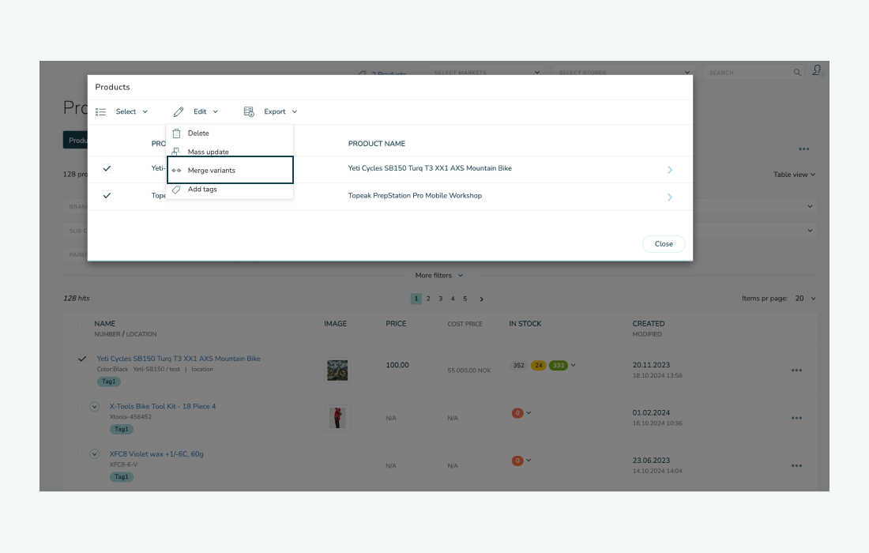Click the search magnifier icon
The image size is (869, 553).
798,72
